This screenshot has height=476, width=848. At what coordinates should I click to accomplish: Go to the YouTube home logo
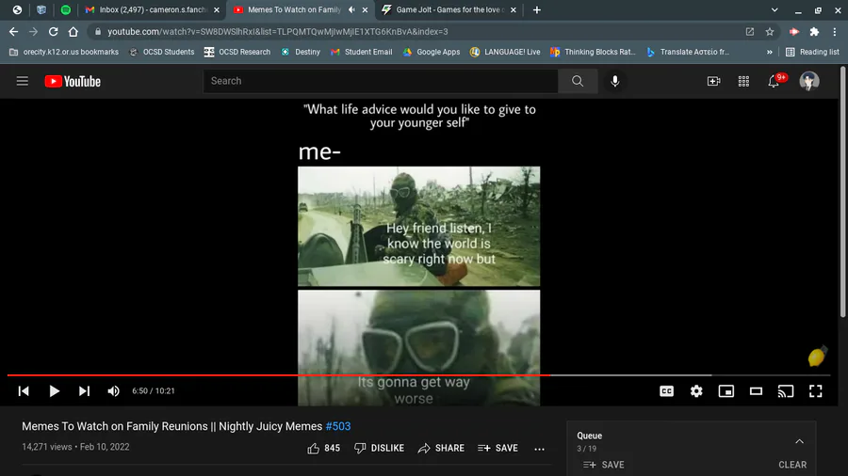click(73, 81)
